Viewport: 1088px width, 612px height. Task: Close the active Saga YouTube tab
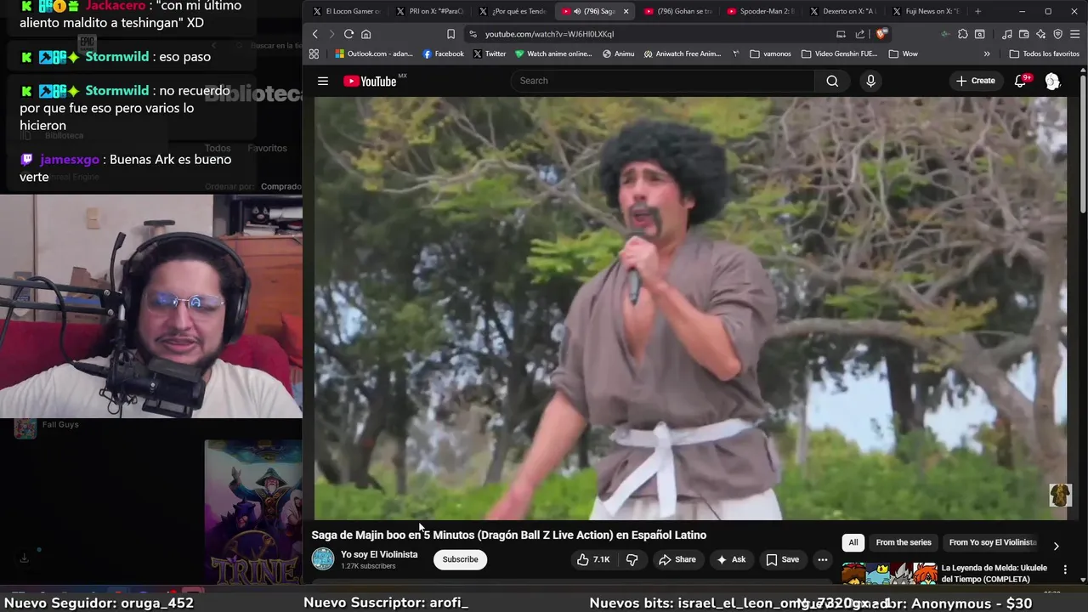(626, 11)
